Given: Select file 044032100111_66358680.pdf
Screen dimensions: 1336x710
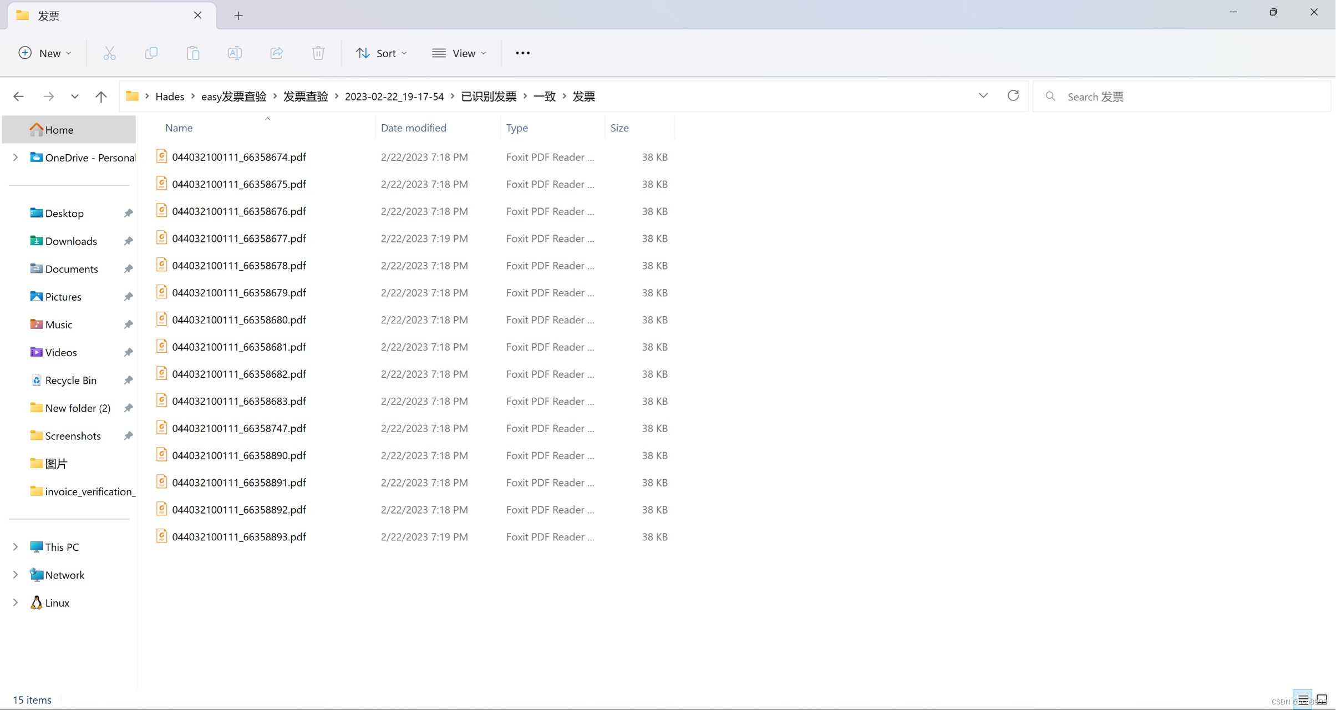Looking at the screenshot, I should click(x=239, y=319).
